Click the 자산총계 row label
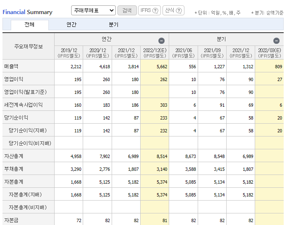 [x=14, y=156]
